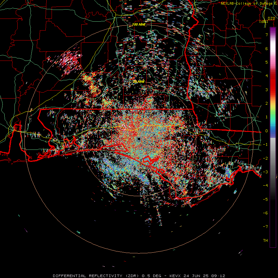Click the "50 NMI" range ring label
This screenshot has height=278, width=278.
(x=138, y=82)
